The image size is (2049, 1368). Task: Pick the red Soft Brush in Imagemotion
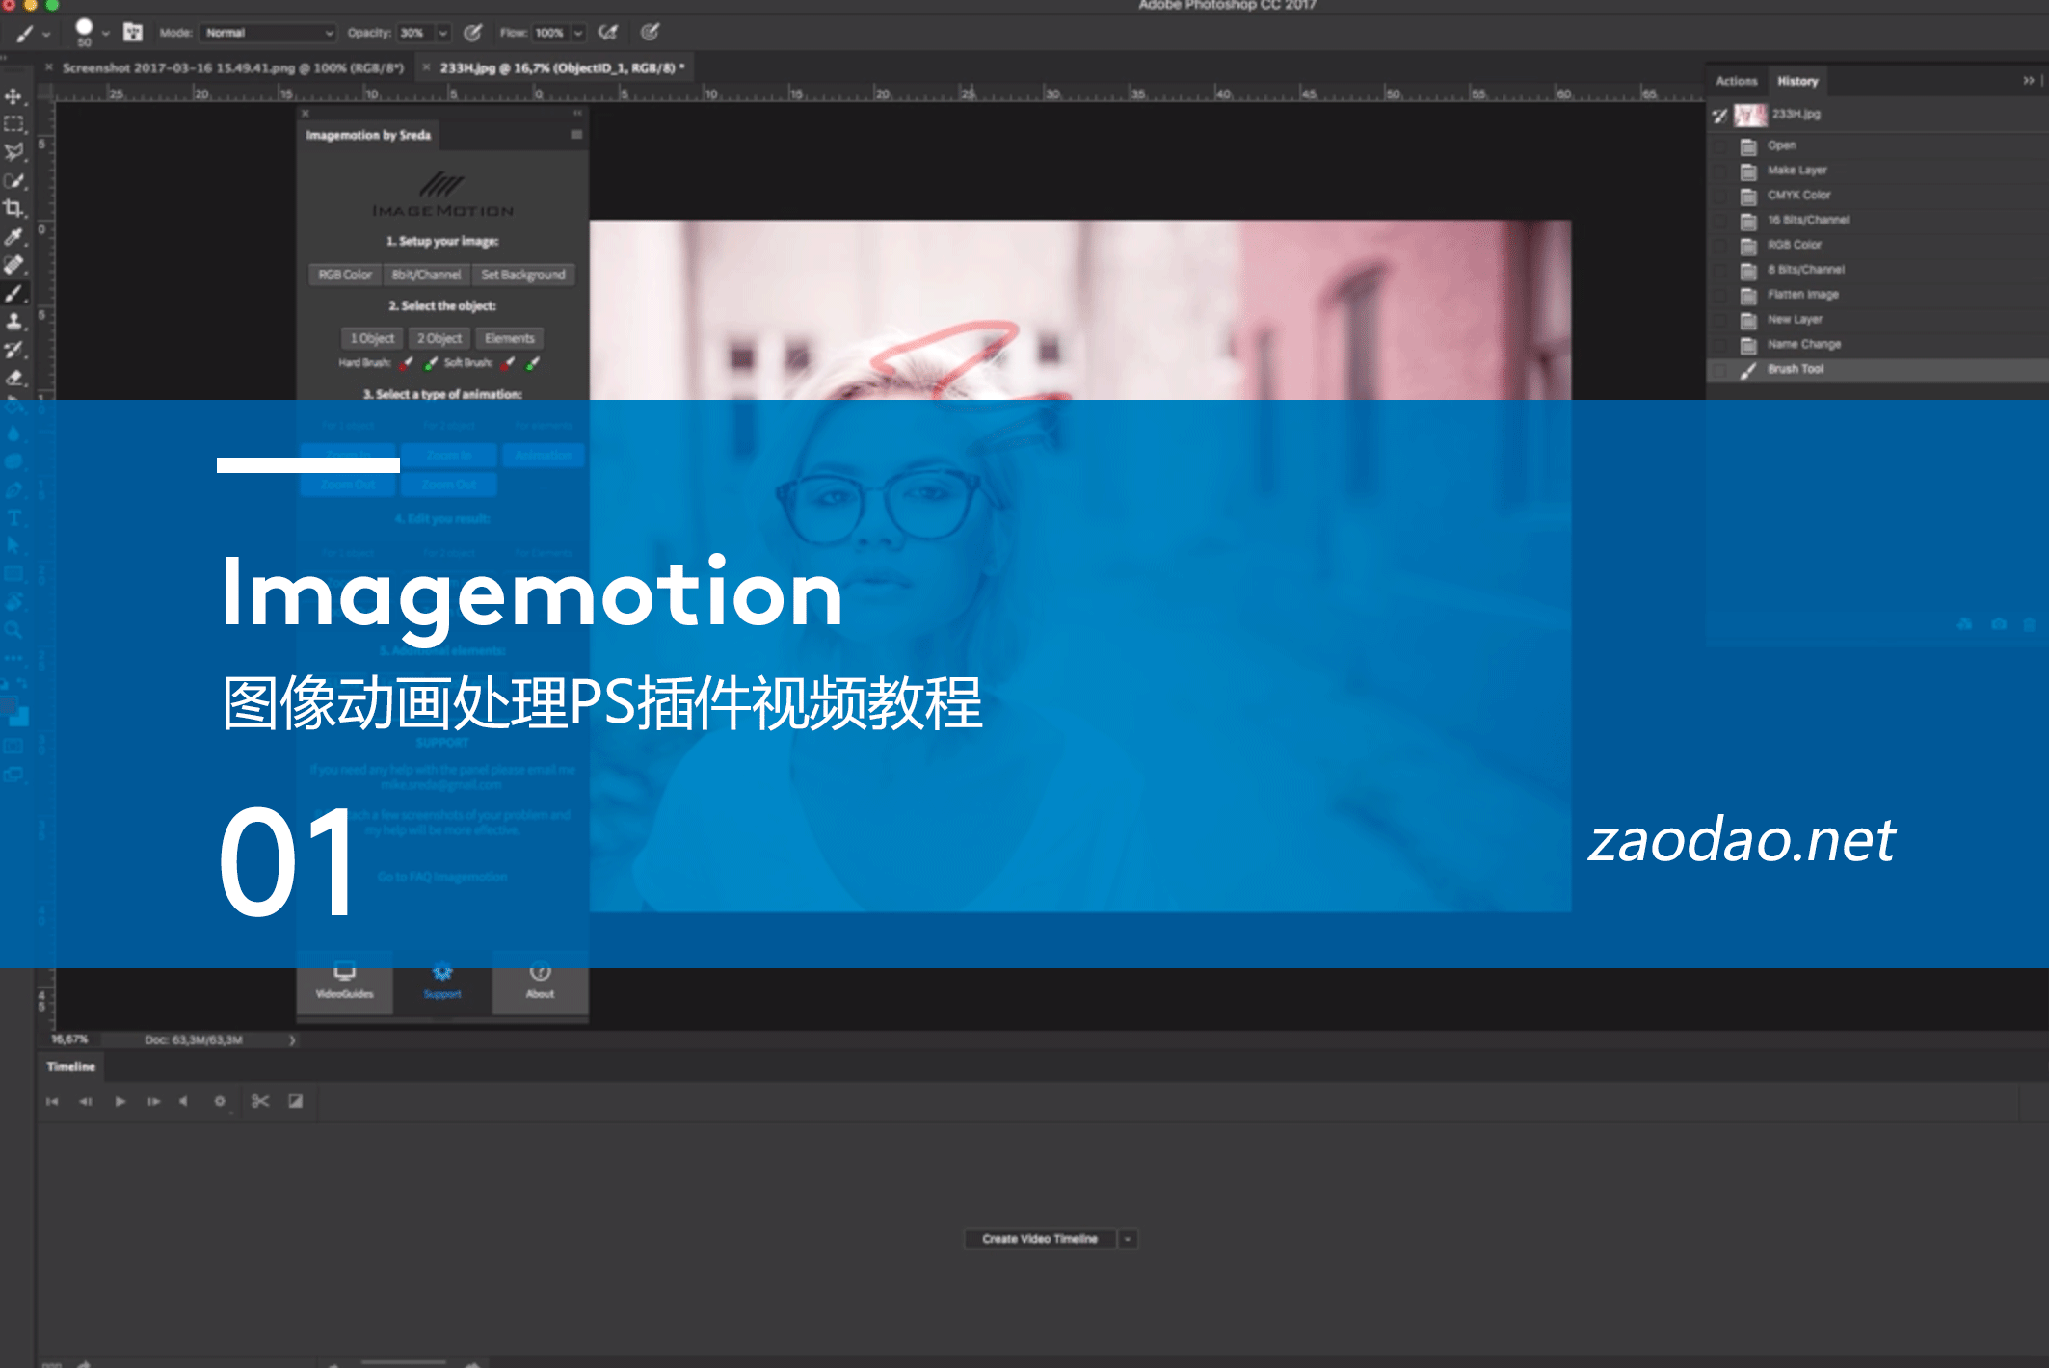[509, 363]
